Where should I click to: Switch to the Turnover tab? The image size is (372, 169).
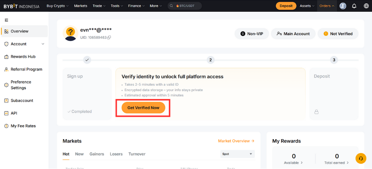(137, 154)
